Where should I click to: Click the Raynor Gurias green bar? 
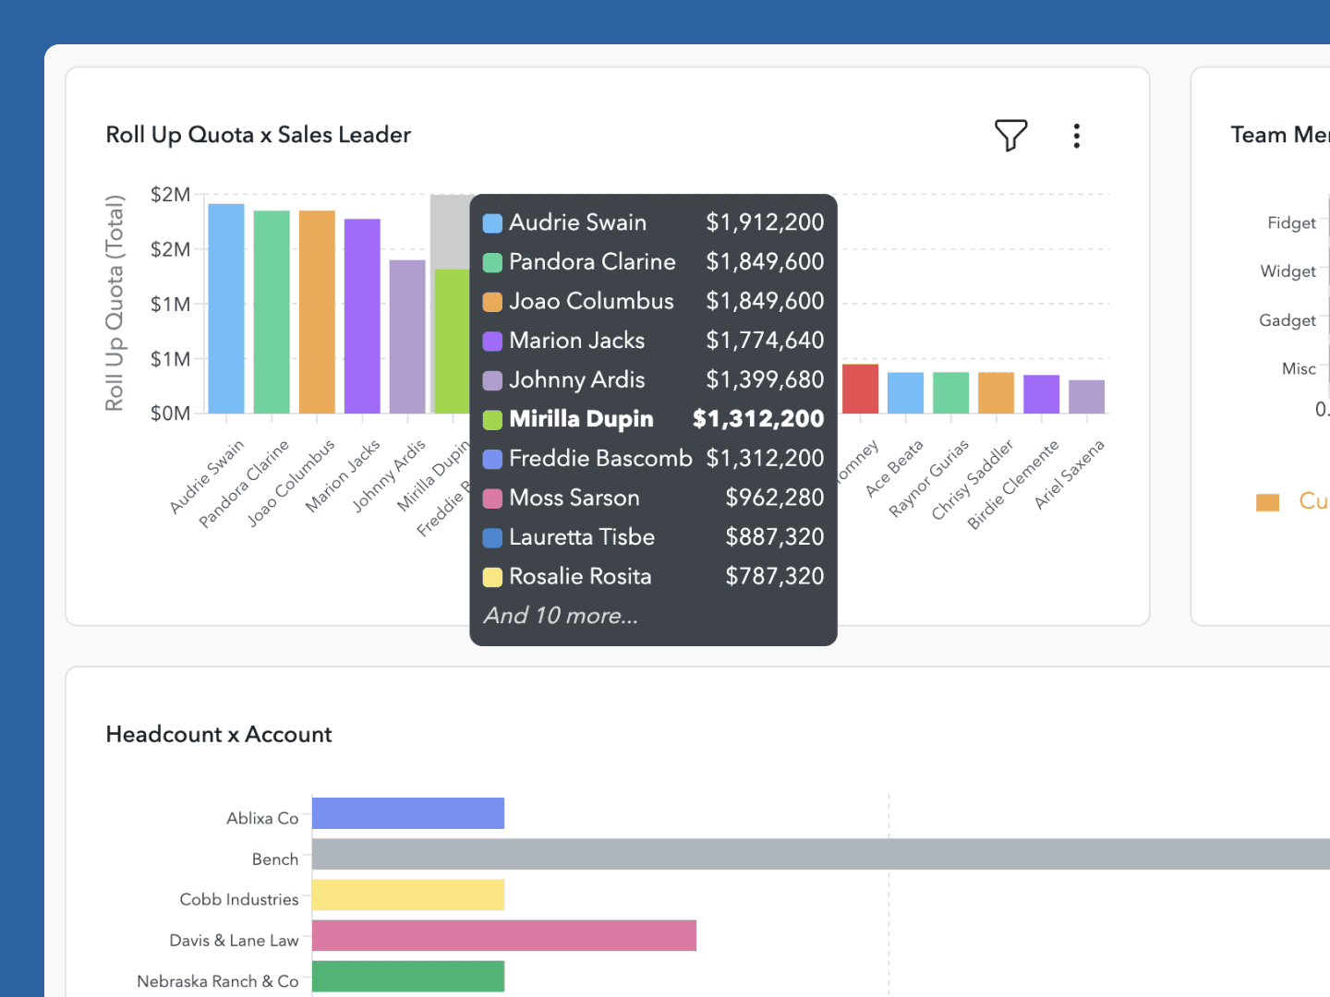(950, 393)
